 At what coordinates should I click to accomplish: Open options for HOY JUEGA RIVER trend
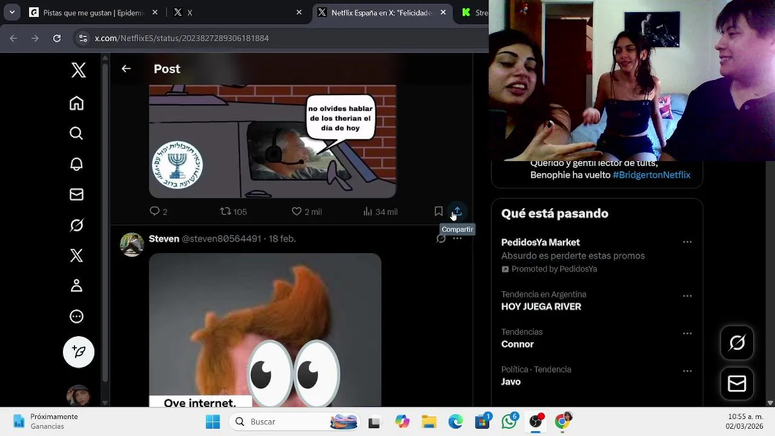pyautogui.click(x=687, y=296)
